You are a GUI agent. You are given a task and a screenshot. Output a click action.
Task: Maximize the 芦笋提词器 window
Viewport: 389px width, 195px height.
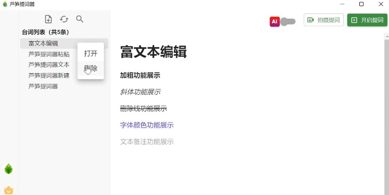pyautogui.click(x=361, y=4)
